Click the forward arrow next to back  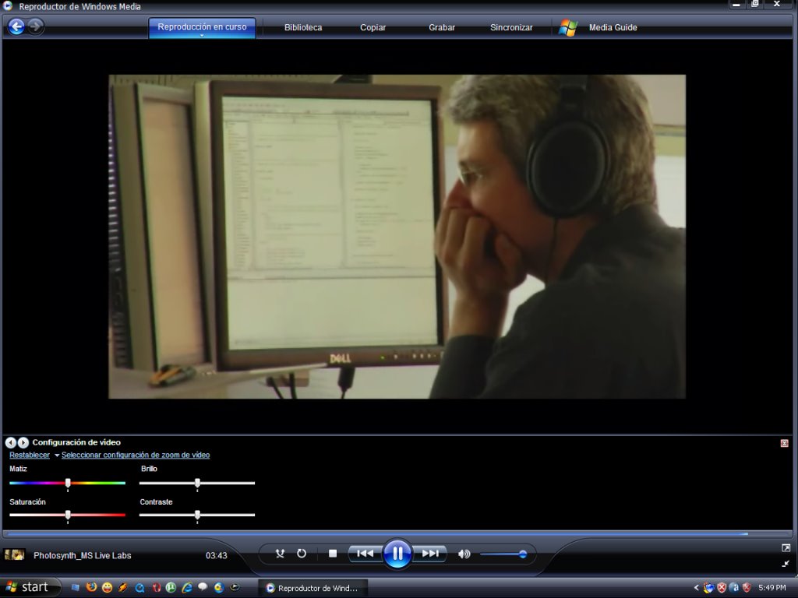(x=35, y=26)
